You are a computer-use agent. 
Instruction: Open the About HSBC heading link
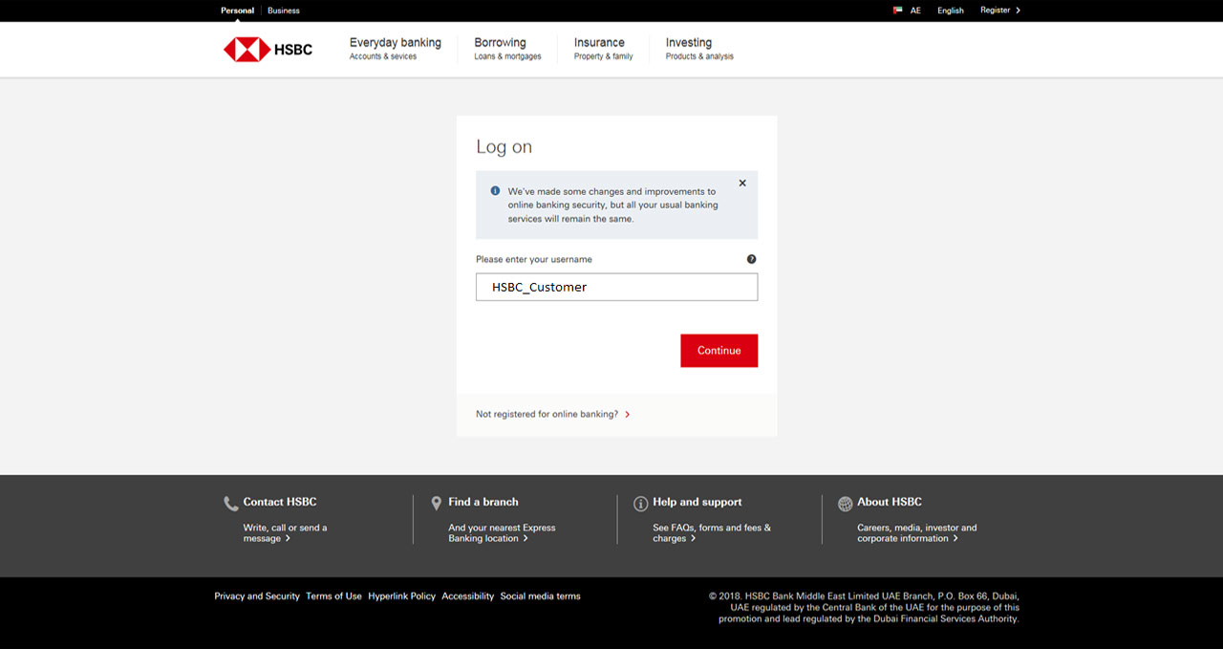pos(890,502)
